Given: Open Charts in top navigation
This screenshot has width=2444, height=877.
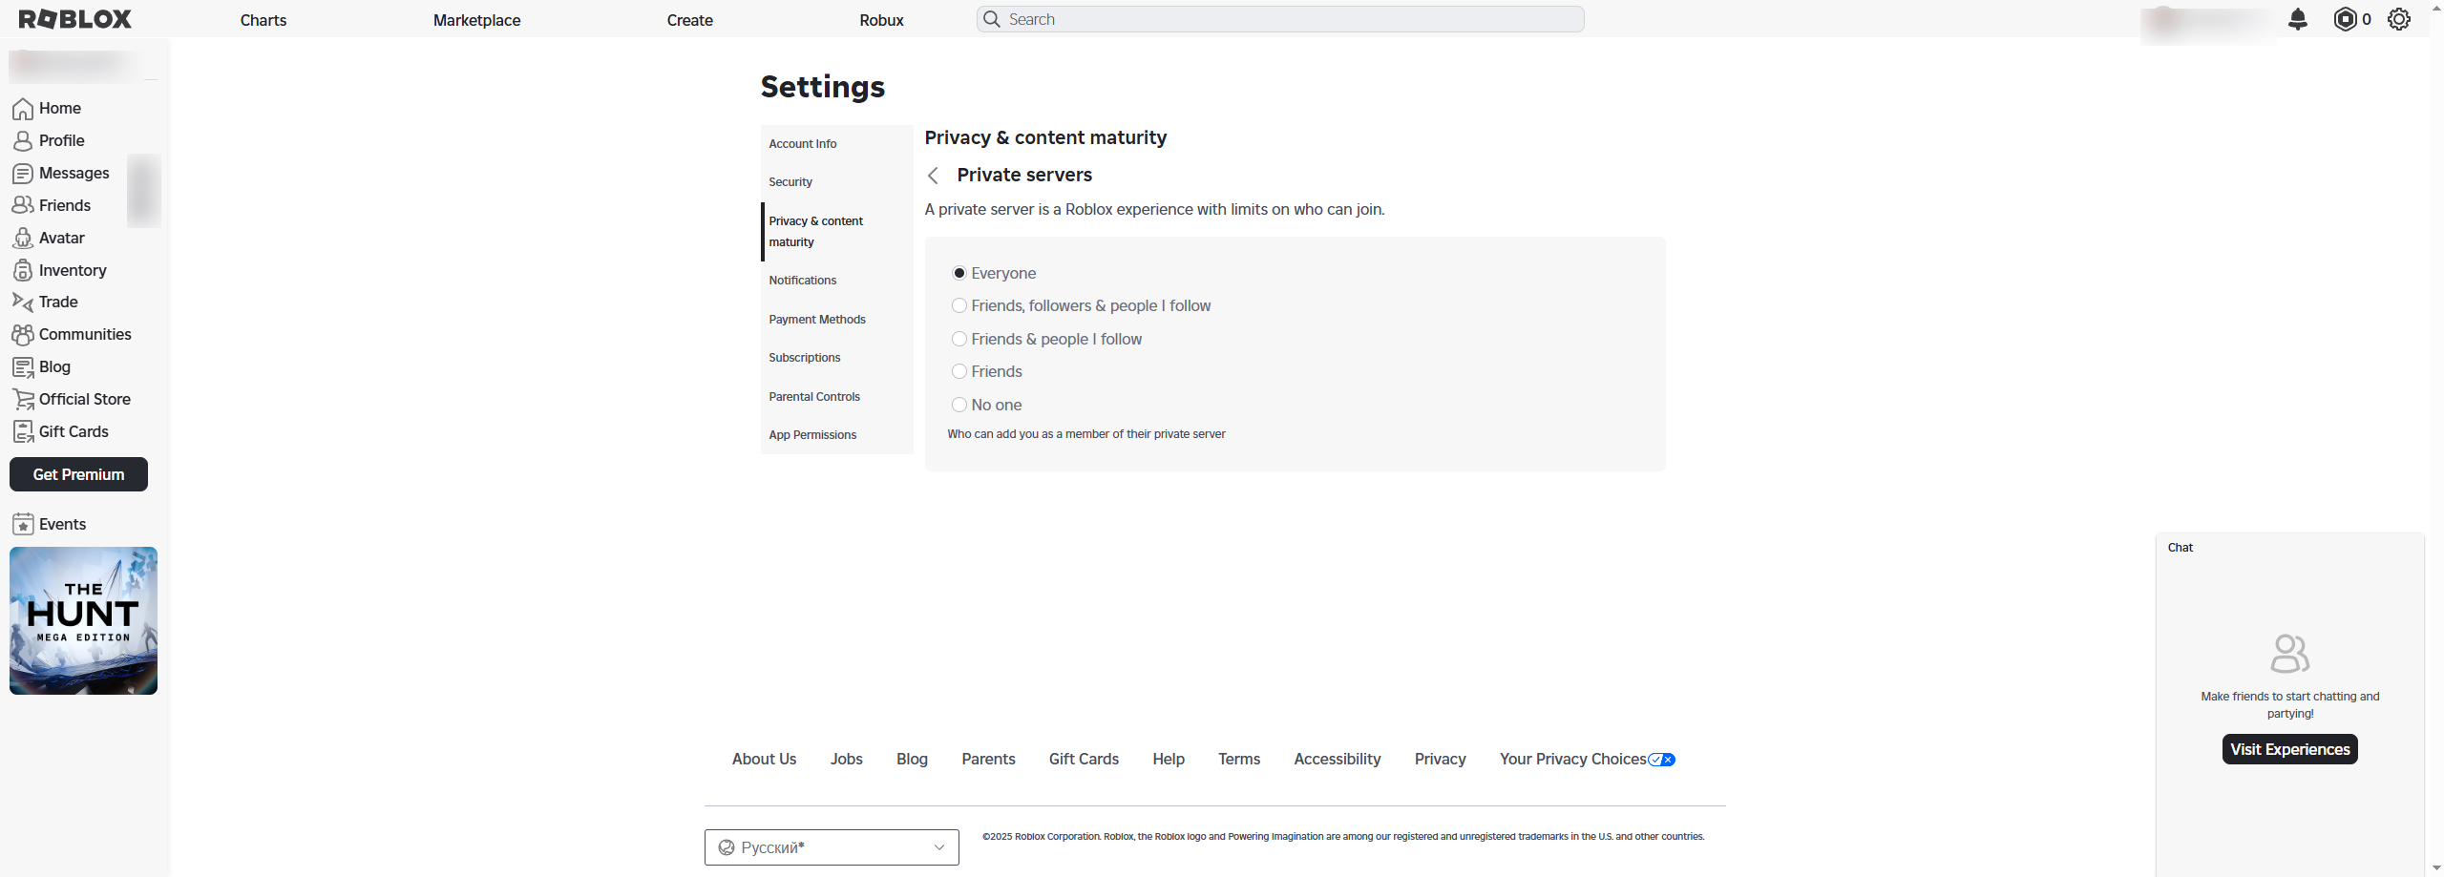Looking at the screenshot, I should [x=263, y=20].
